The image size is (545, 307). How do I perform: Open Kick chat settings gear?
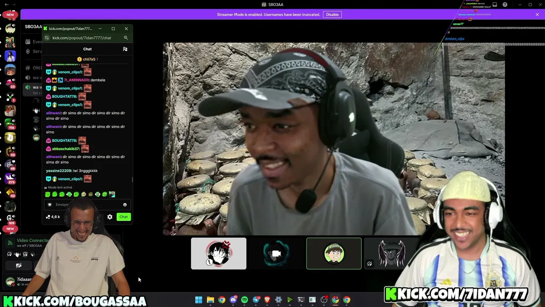(x=110, y=217)
